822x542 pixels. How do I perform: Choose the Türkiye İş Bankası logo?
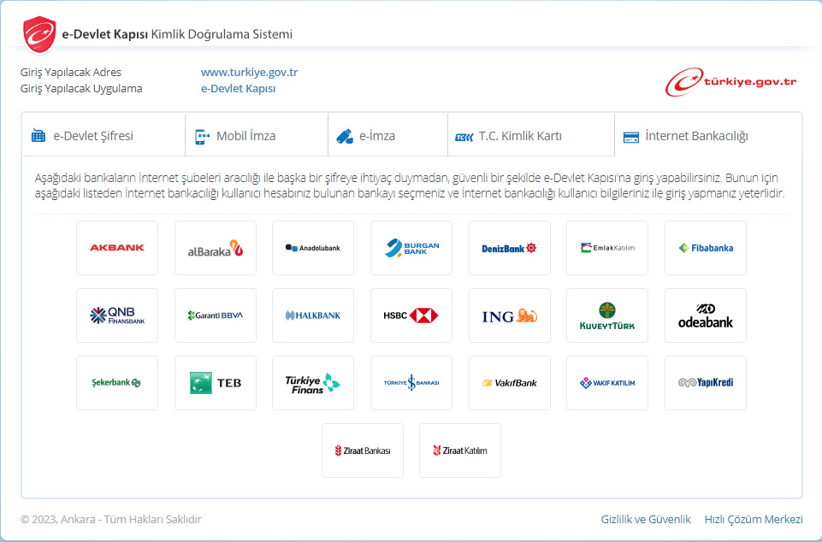coord(411,383)
